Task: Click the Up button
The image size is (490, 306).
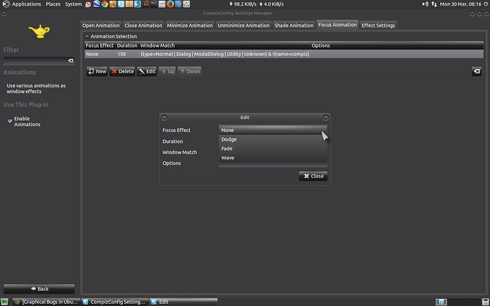Action: point(167,71)
